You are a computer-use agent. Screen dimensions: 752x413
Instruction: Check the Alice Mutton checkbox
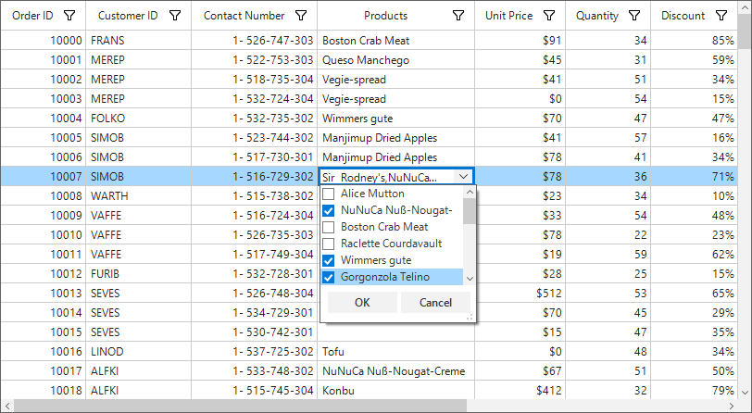click(x=329, y=194)
